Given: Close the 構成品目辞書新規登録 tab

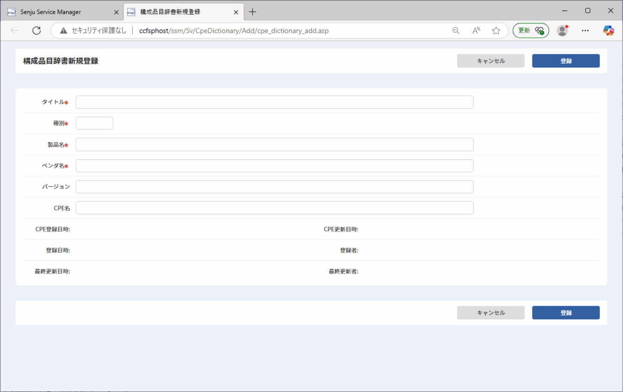Looking at the screenshot, I should (236, 12).
